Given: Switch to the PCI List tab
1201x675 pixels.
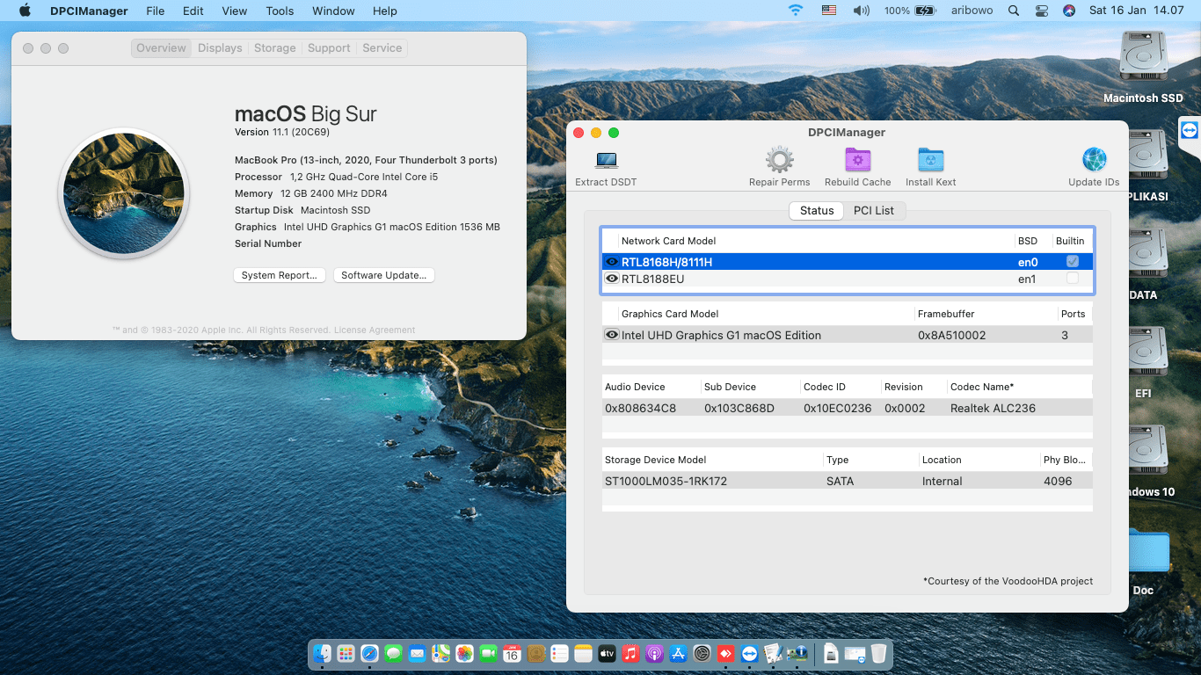Looking at the screenshot, I should [x=874, y=211].
